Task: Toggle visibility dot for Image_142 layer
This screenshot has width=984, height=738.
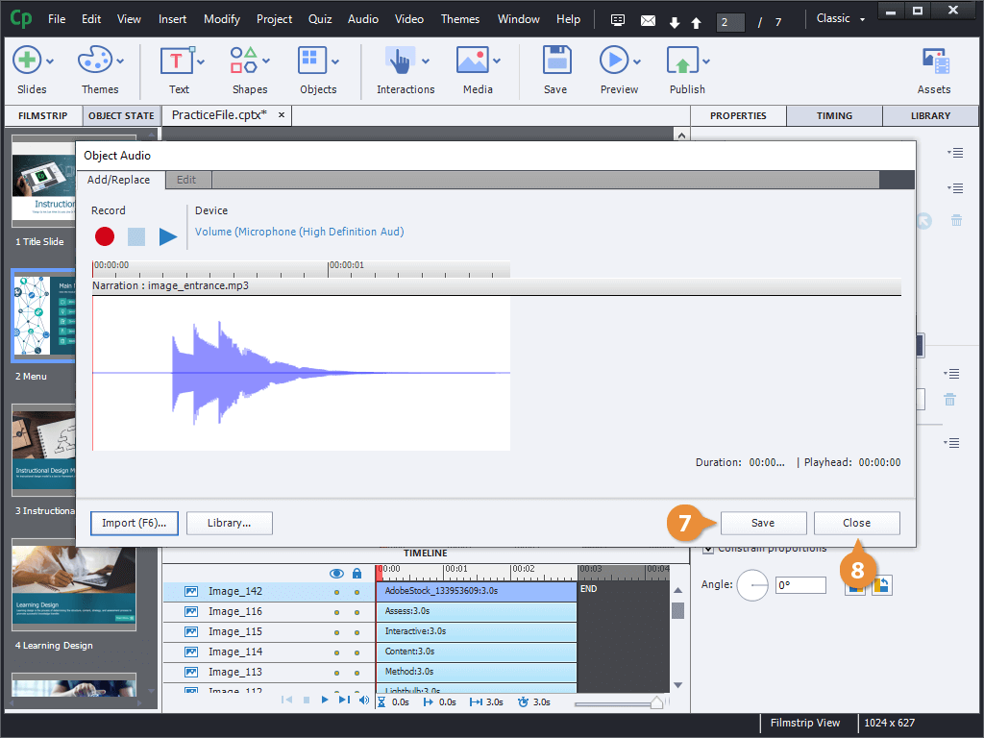Action: click(336, 592)
